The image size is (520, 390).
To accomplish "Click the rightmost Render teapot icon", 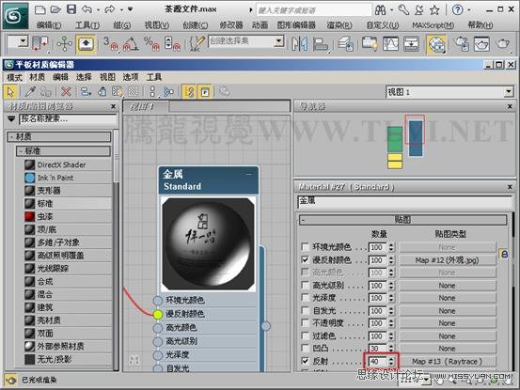I will 503,44.
